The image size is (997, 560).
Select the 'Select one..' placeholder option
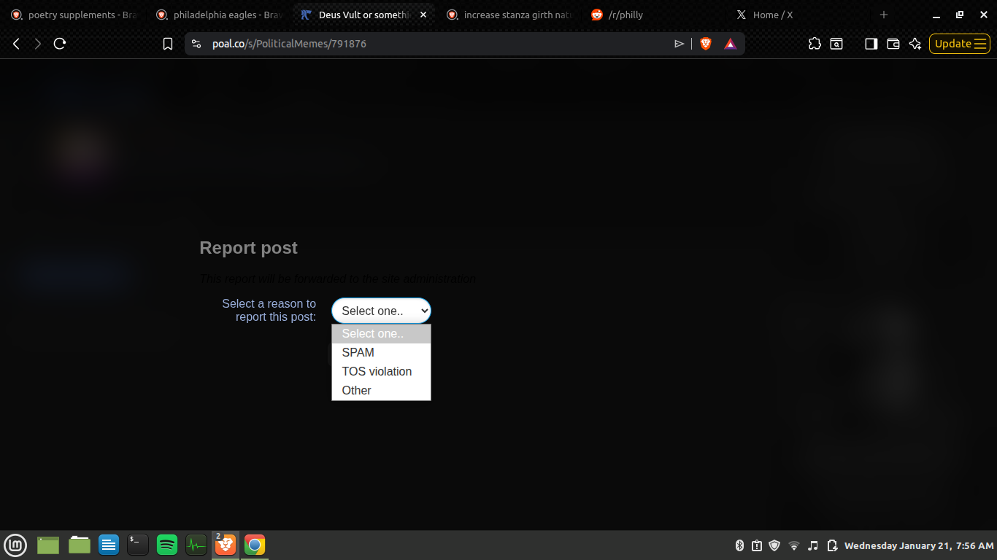pos(372,333)
